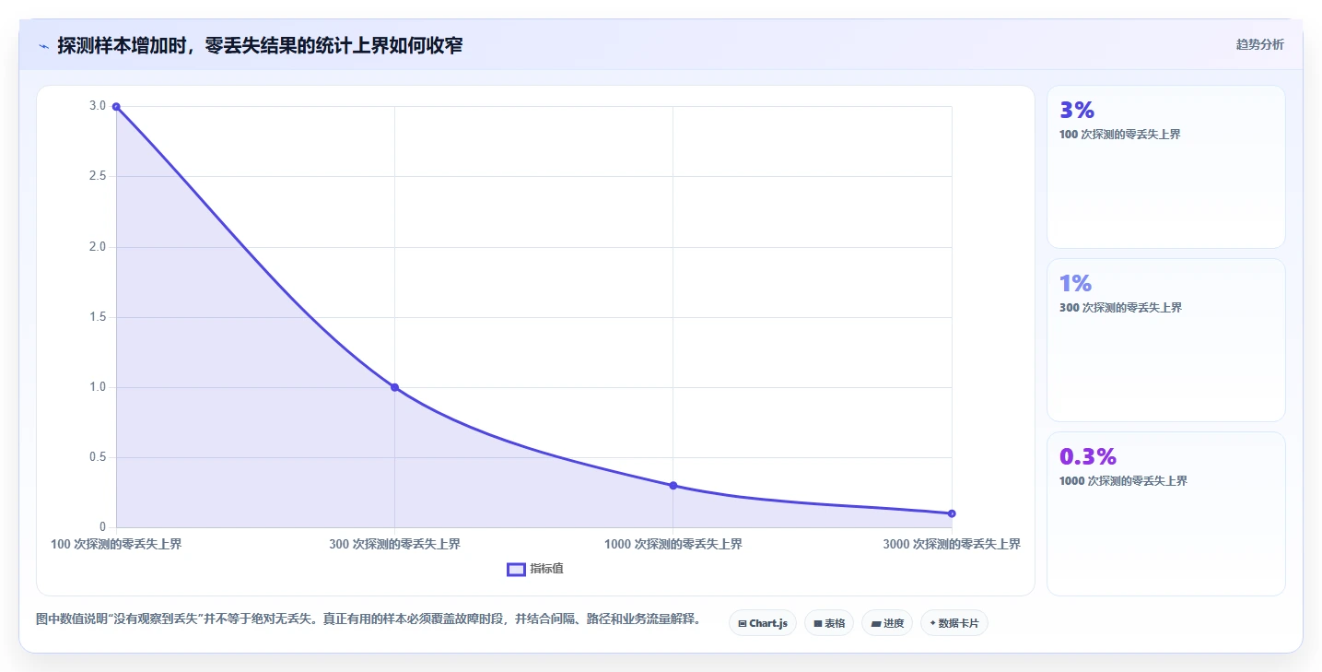Click card label 300 次探测的零丢失上界
Image resolution: width=1322 pixels, height=672 pixels.
click(x=1120, y=308)
